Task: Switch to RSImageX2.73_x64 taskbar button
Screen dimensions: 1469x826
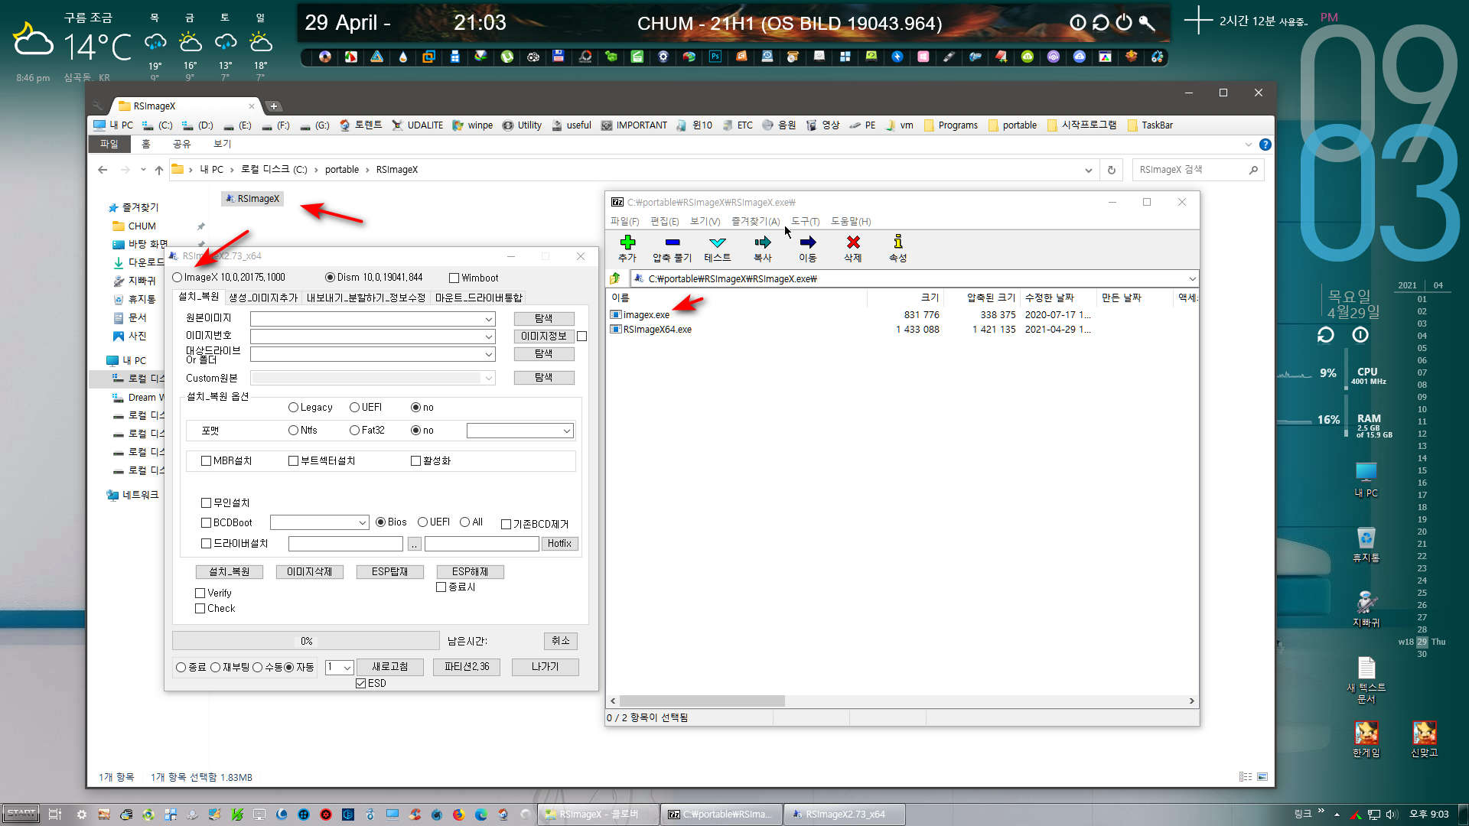Action: tap(845, 815)
